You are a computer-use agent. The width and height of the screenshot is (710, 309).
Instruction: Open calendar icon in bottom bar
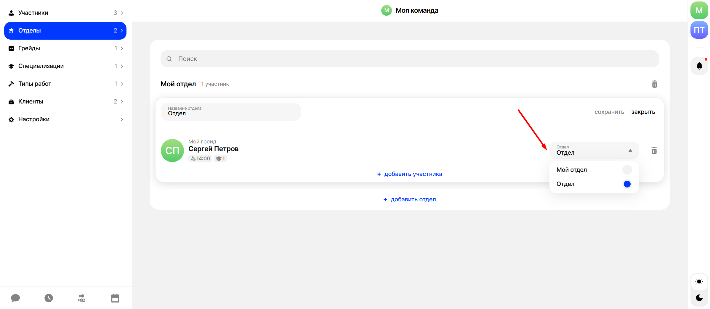tap(115, 298)
